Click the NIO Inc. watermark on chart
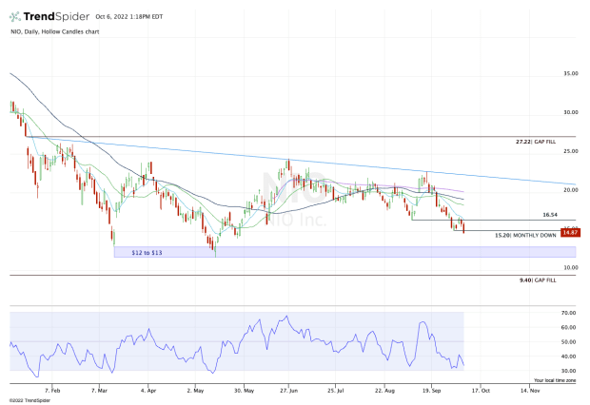590x405 pixels. (x=296, y=217)
